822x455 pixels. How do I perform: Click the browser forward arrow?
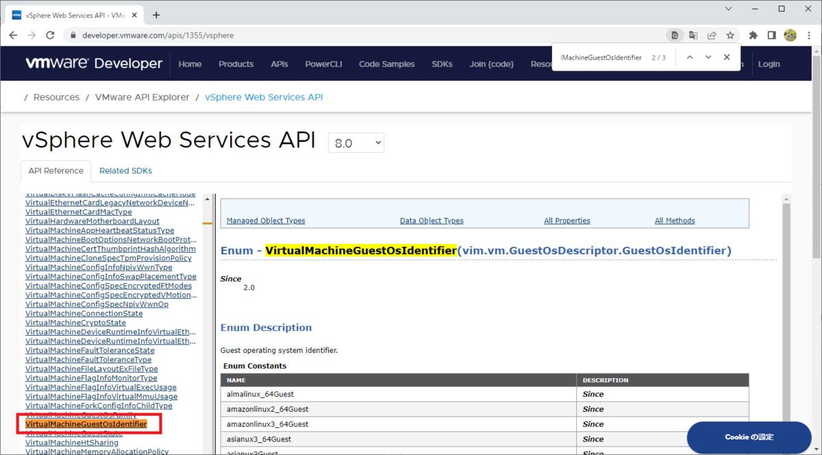click(32, 35)
